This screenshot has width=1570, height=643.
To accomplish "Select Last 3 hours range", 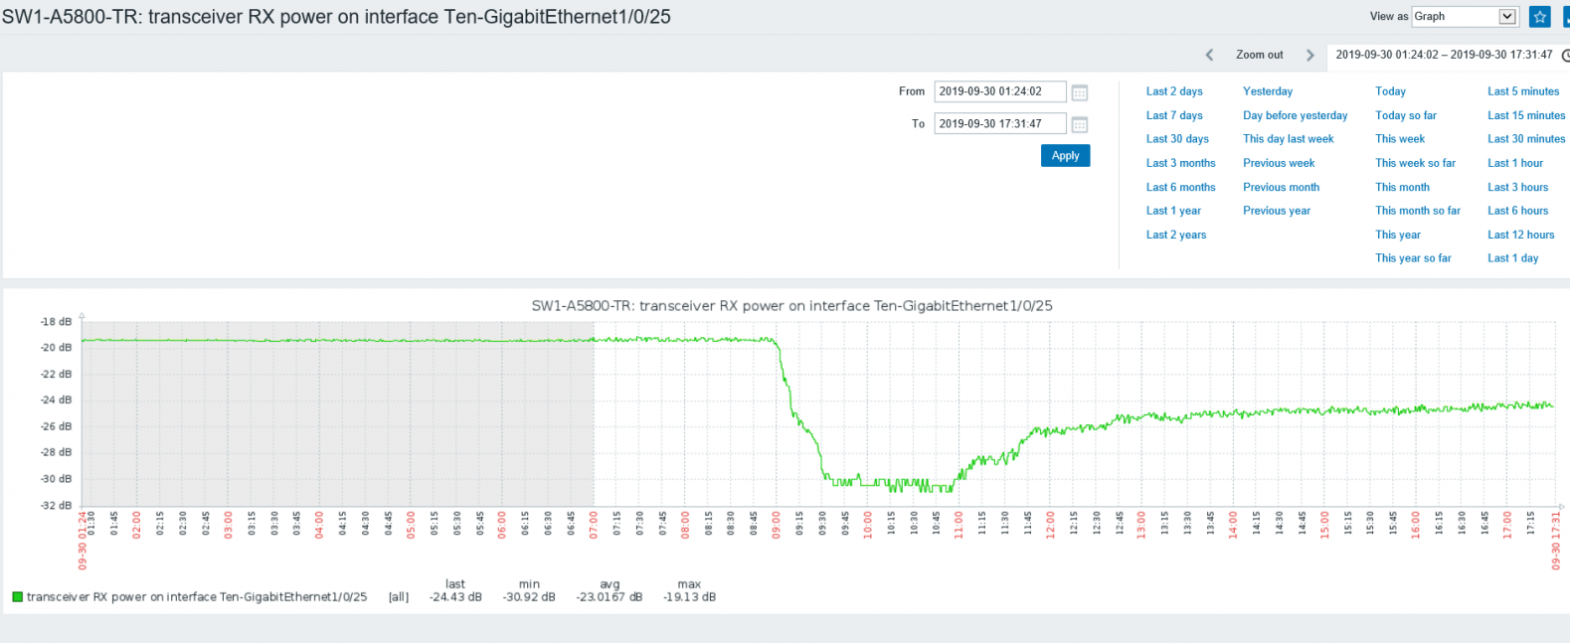I will pos(1518,187).
